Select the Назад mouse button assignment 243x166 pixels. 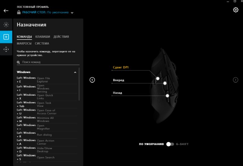(117, 93)
